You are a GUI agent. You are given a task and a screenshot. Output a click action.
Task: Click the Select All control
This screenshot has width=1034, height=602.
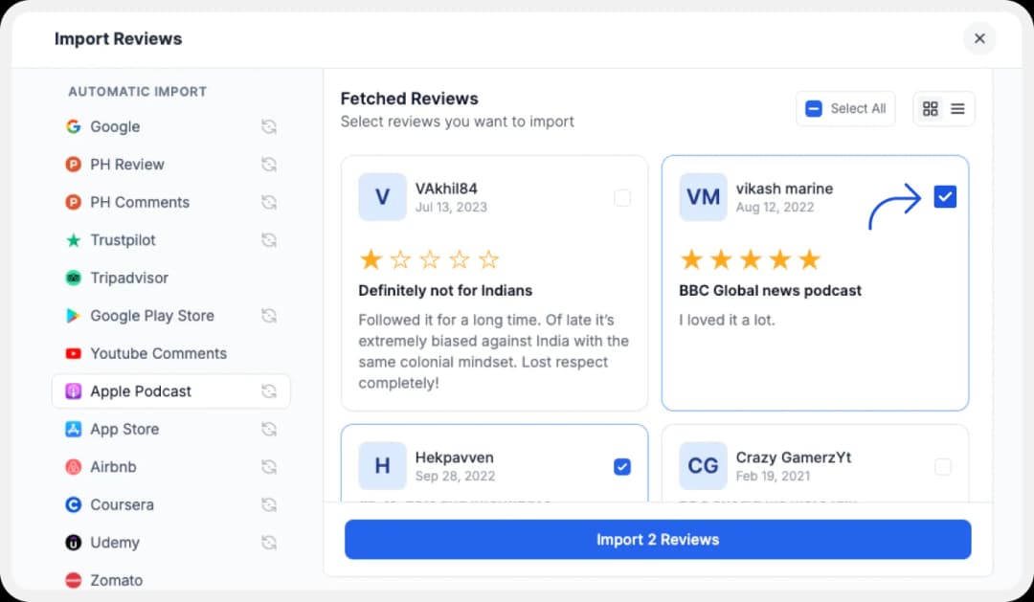tap(845, 108)
